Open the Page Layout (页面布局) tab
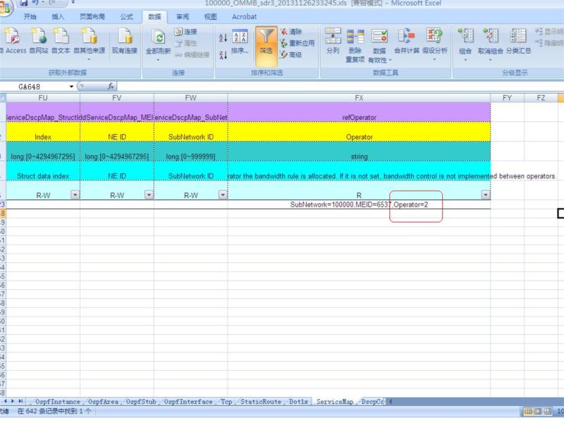The image size is (564, 423). 92,16
